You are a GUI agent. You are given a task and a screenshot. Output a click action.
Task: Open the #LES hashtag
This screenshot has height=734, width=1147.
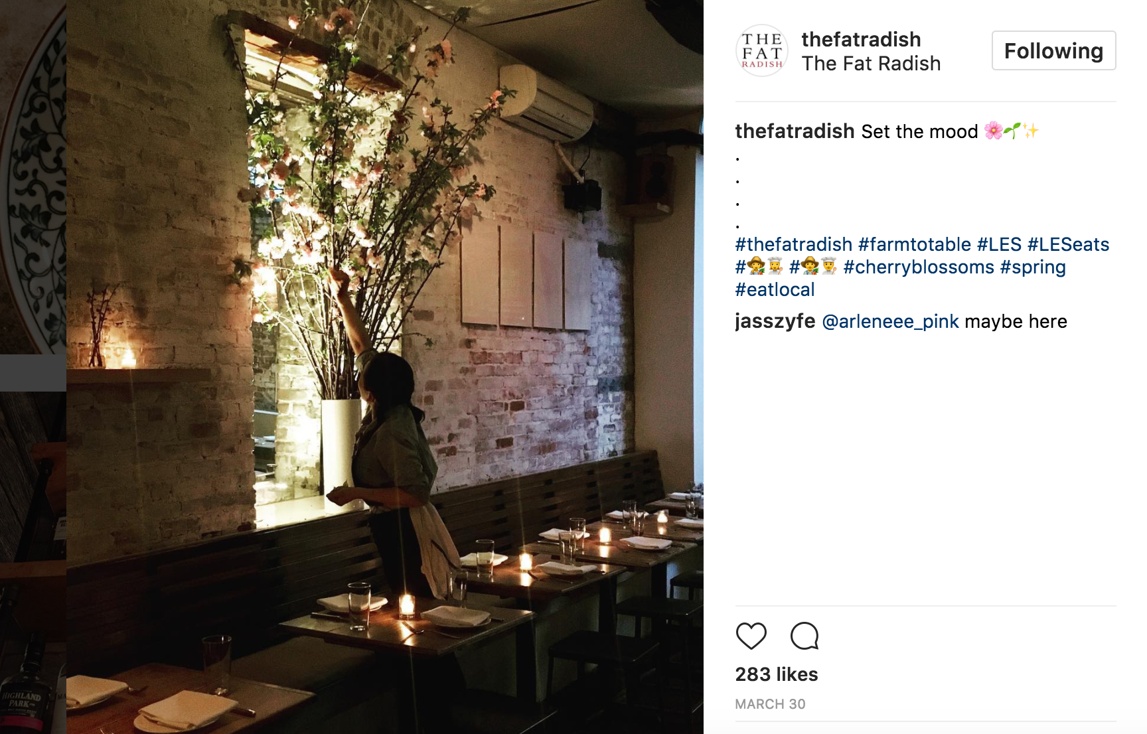999,245
